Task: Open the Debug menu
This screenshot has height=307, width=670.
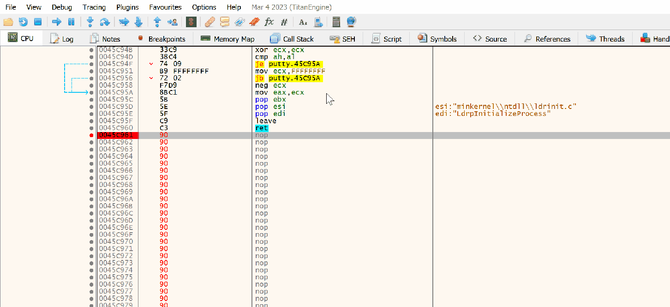Action: [x=61, y=7]
